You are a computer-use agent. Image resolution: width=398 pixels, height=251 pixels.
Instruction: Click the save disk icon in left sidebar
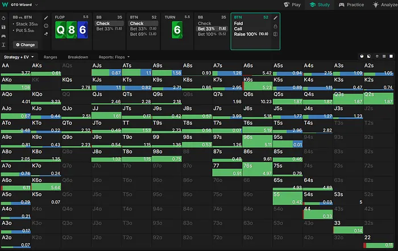pos(3,27)
